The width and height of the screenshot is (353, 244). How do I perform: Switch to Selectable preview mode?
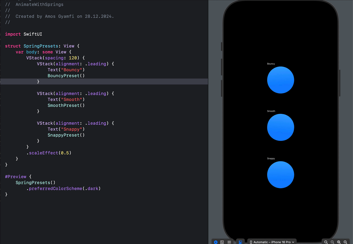[222, 242]
